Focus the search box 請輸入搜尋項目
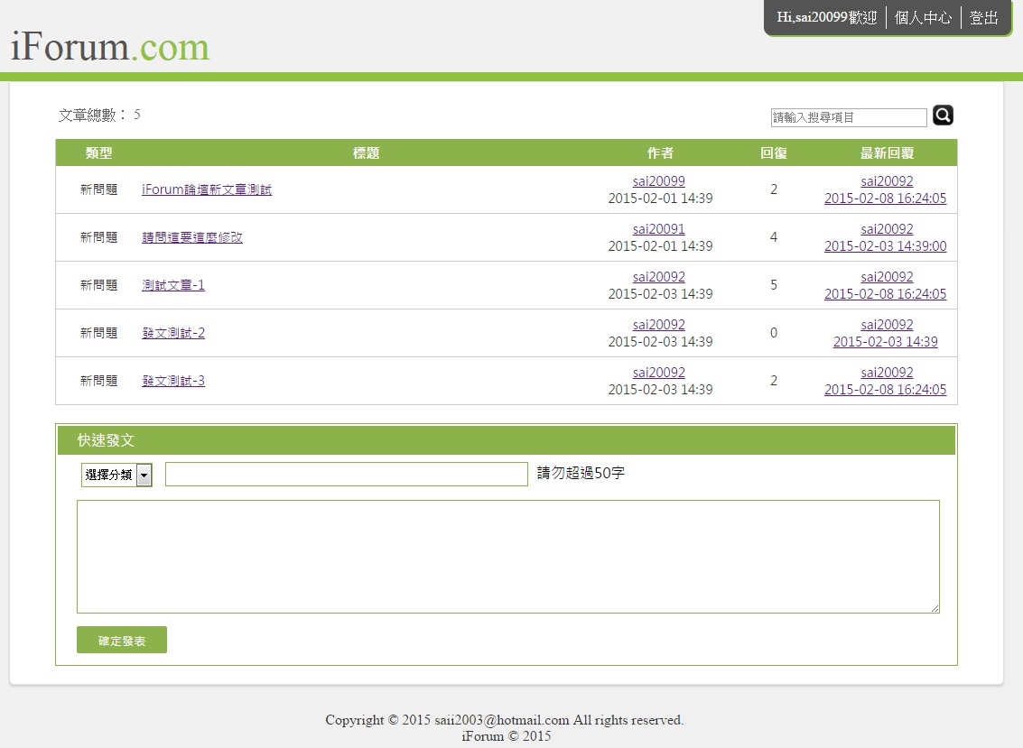The width and height of the screenshot is (1023, 748). tap(848, 117)
